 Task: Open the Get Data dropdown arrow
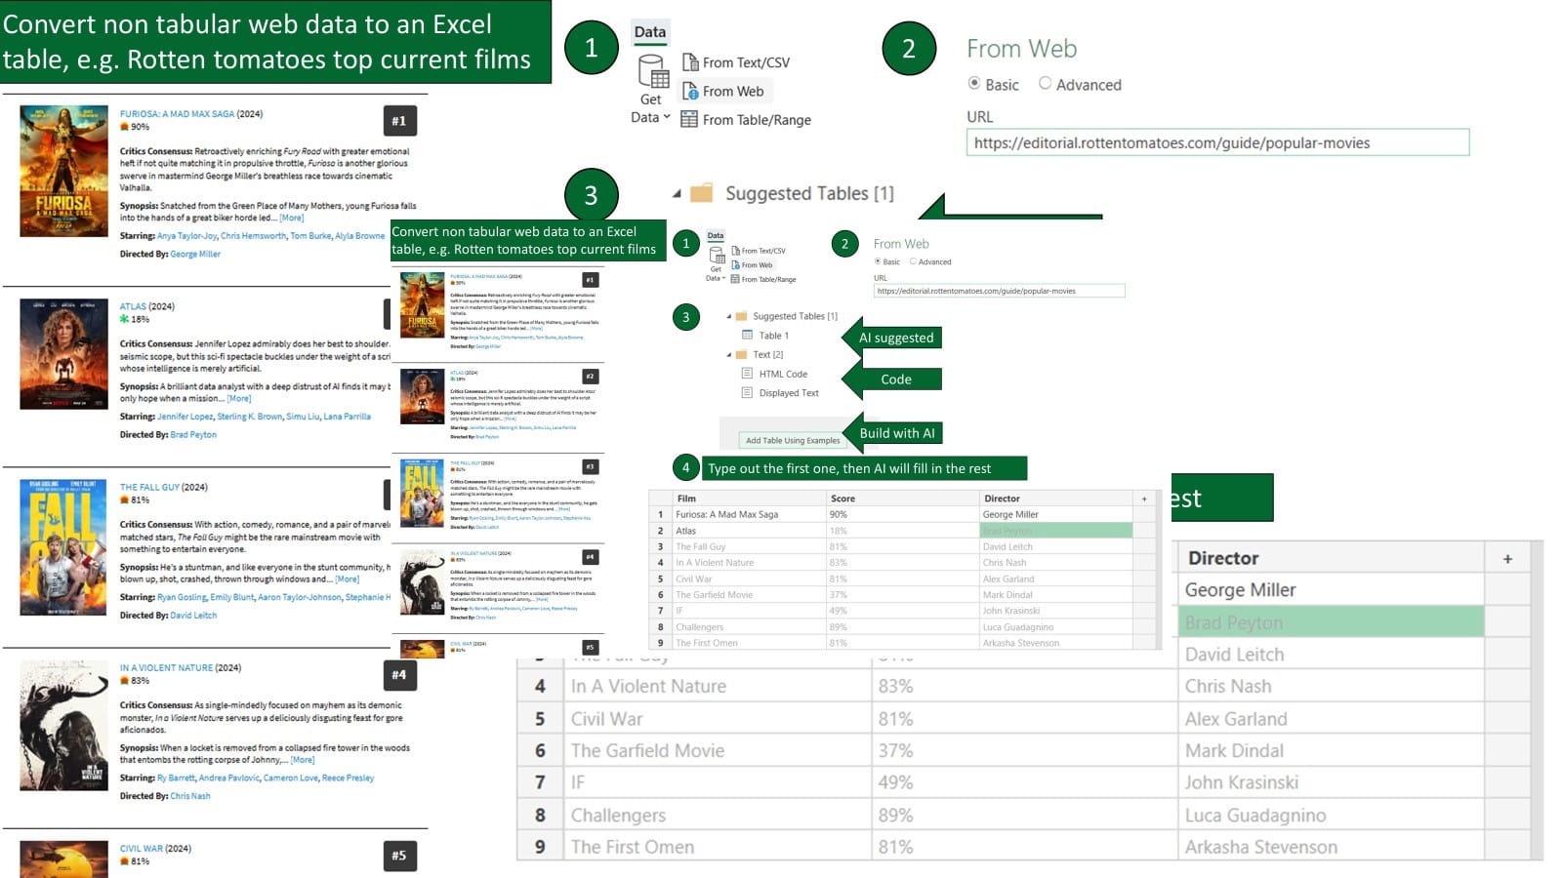click(665, 118)
